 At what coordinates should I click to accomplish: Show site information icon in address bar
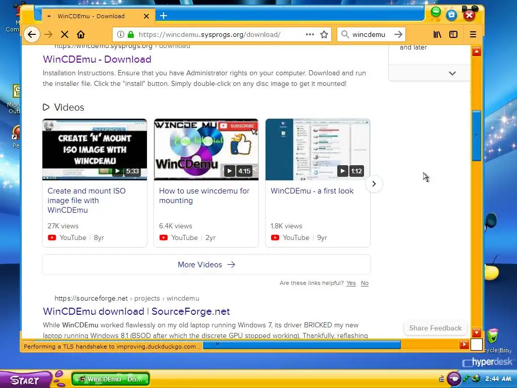tap(121, 34)
